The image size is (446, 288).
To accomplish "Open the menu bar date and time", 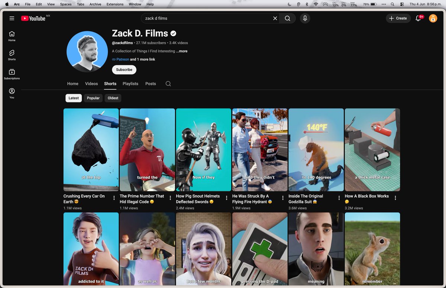I will [x=426, y=4].
